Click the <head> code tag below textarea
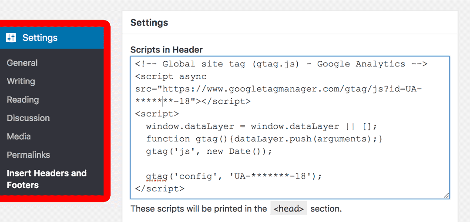The height and width of the screenshot is (222, 470). point(289,209)
